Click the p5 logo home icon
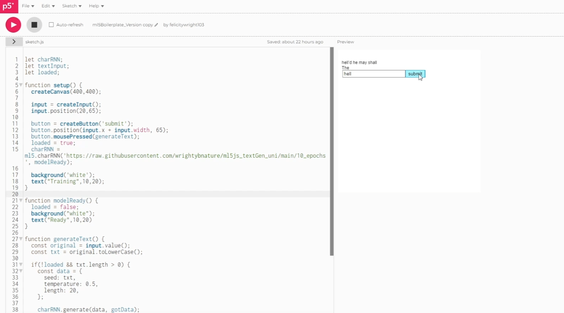The height and width of the screenshot is (313, 564). point(9,6)
